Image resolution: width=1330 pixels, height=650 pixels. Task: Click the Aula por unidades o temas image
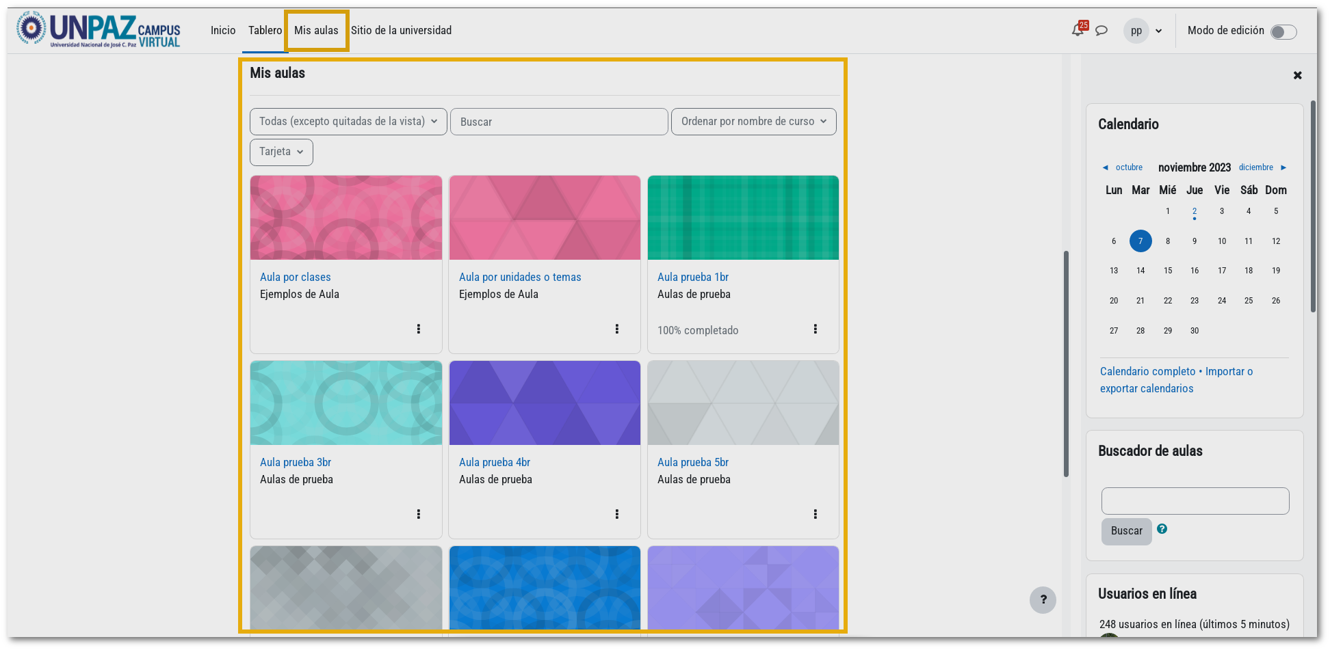click(x=545, y=217)
